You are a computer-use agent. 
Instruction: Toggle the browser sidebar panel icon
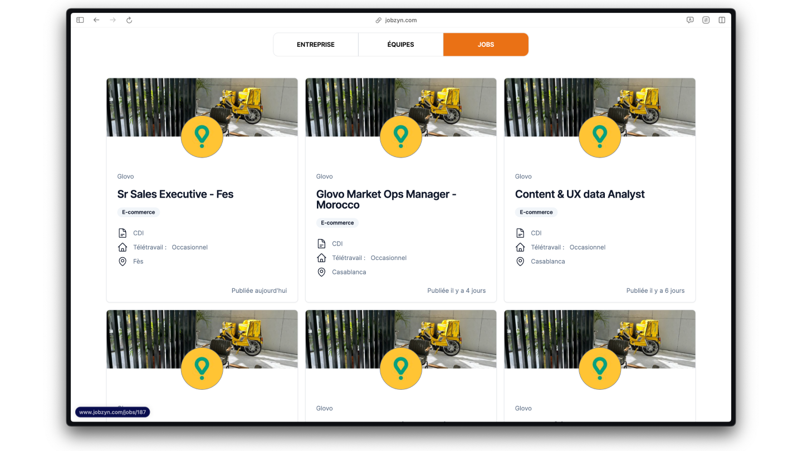click(80, 20)
